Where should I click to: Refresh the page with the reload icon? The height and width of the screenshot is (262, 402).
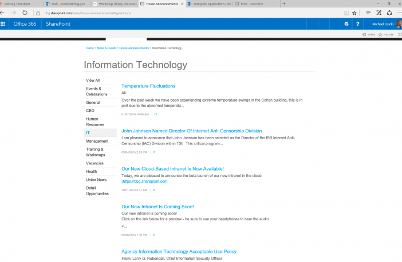click(25, 12)
